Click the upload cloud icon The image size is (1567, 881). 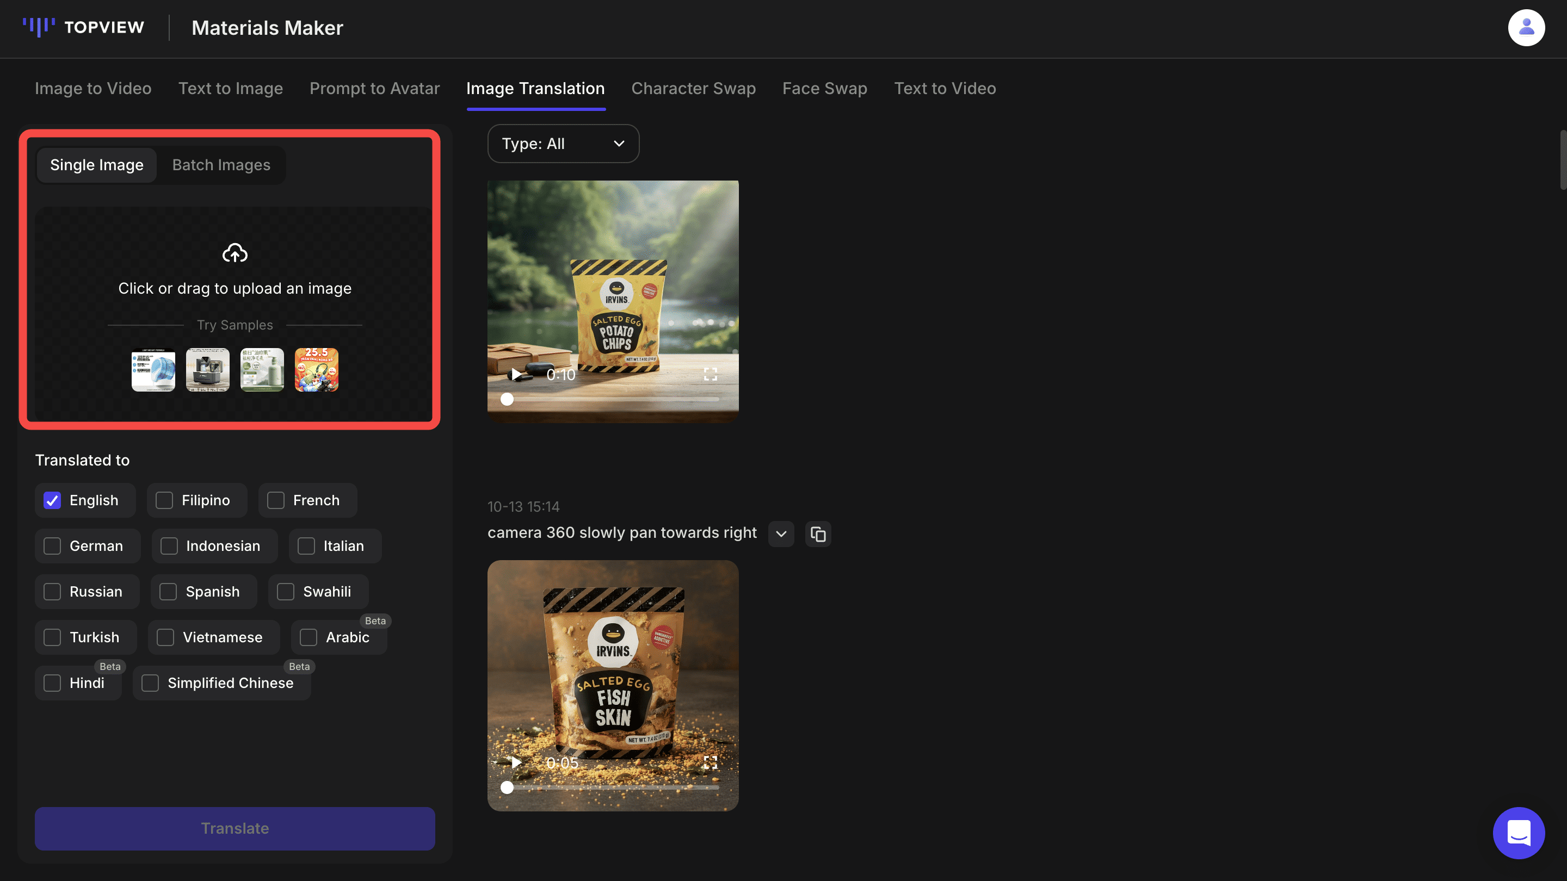235,253
